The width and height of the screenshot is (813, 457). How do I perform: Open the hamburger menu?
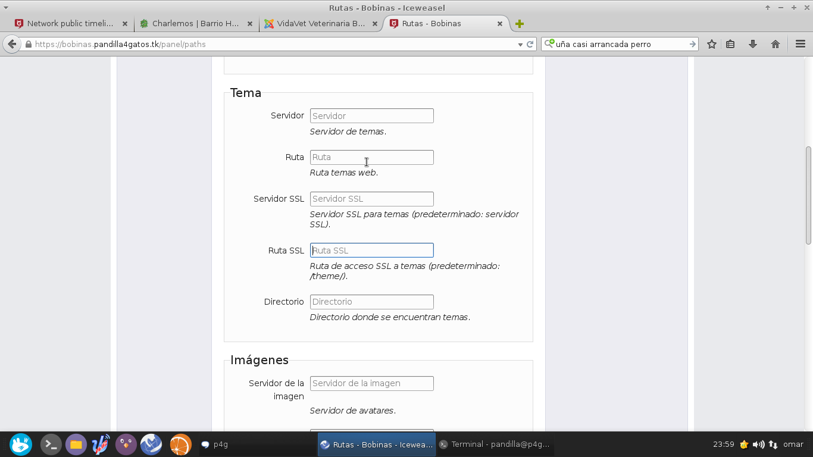click(x=800, y=44)
